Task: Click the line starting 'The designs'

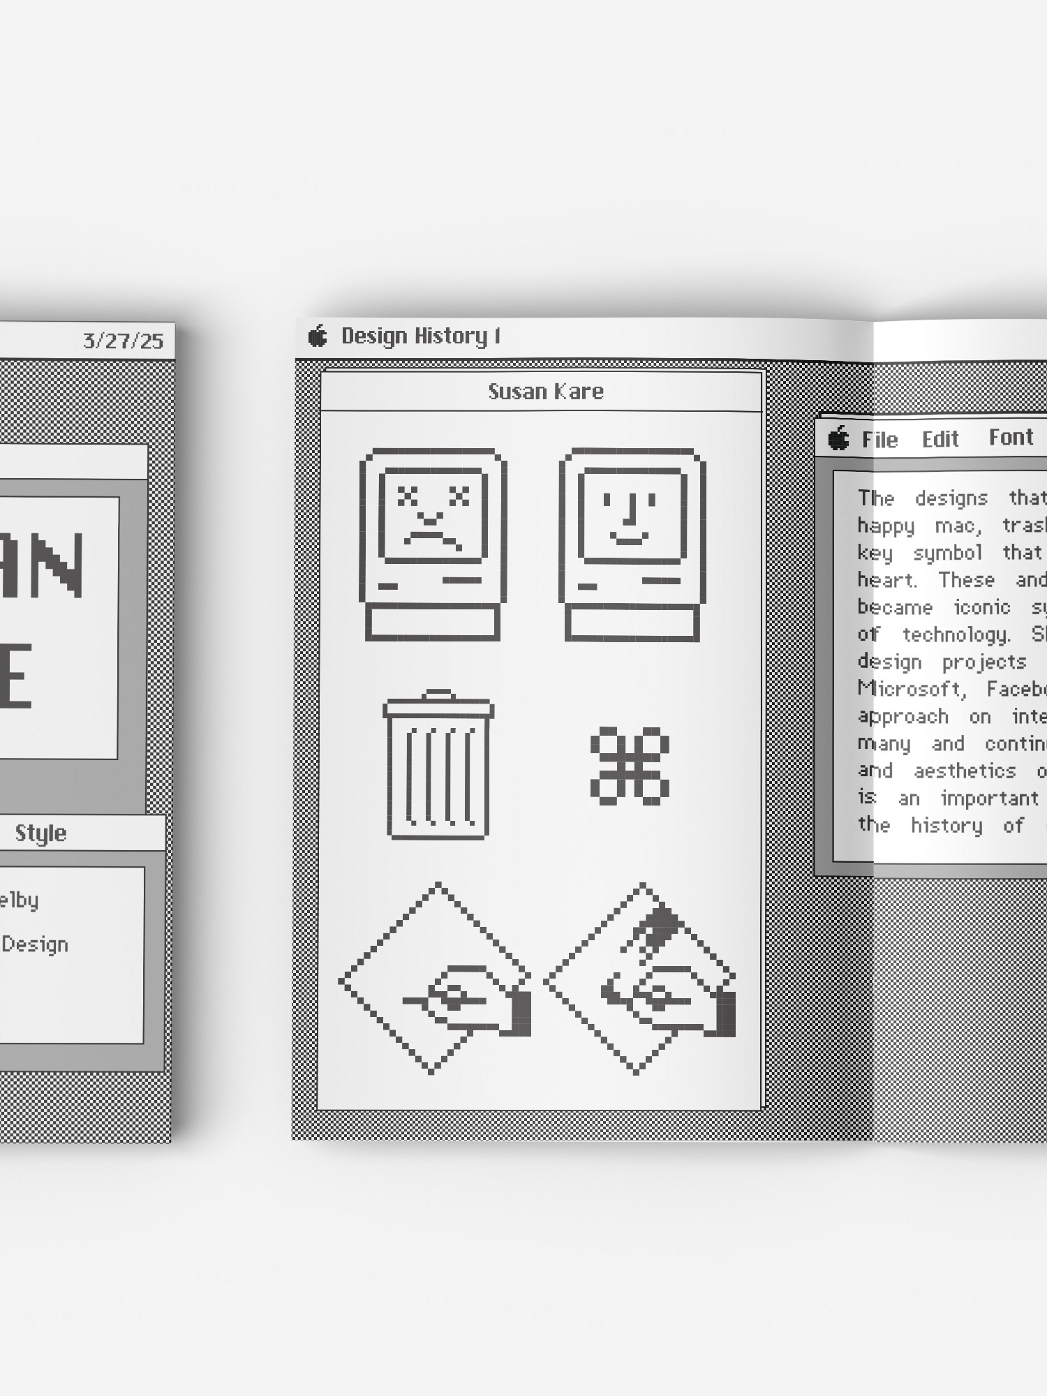Action: tap(952, 498)
